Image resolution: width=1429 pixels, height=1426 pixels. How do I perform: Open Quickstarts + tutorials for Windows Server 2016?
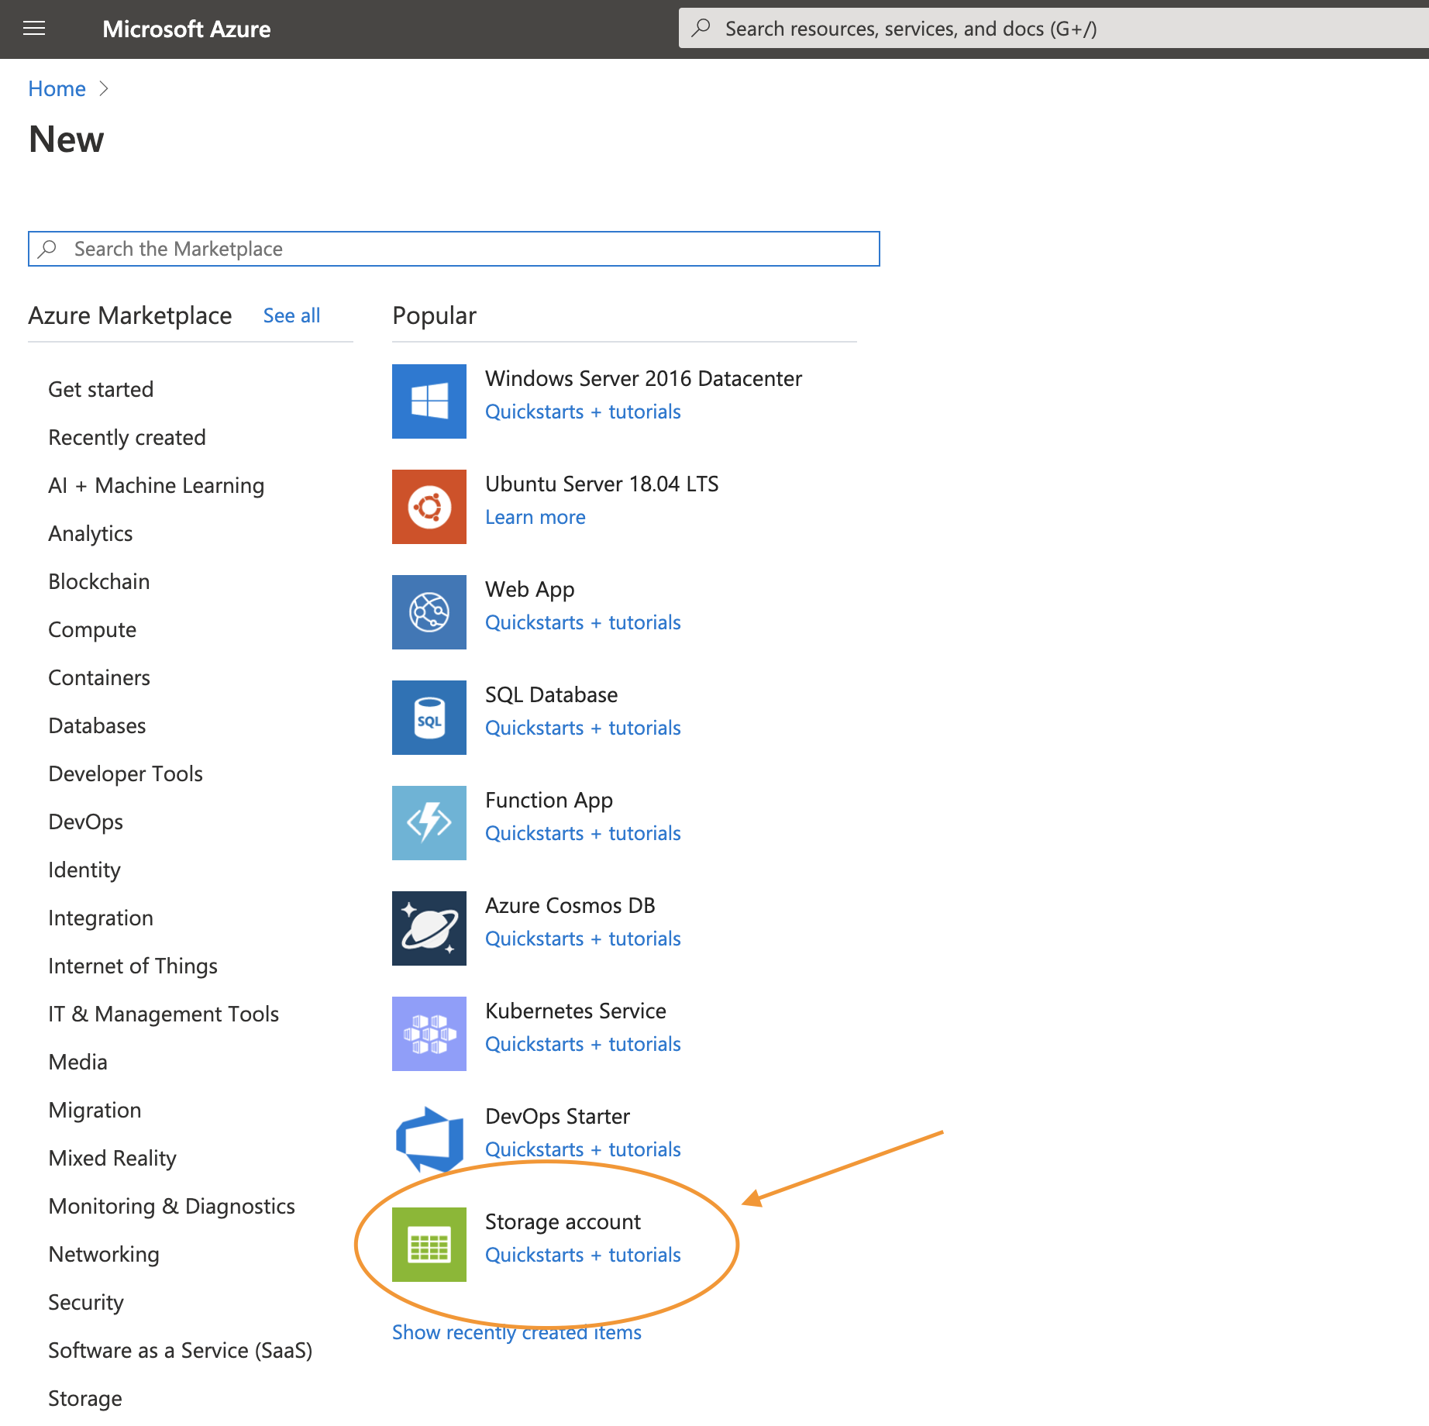(x=583, y=412)
